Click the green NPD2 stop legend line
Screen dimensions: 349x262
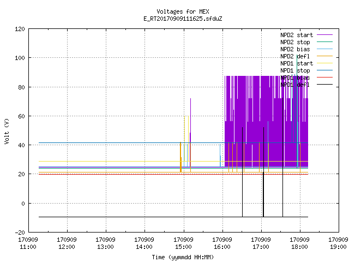[324, 42]
